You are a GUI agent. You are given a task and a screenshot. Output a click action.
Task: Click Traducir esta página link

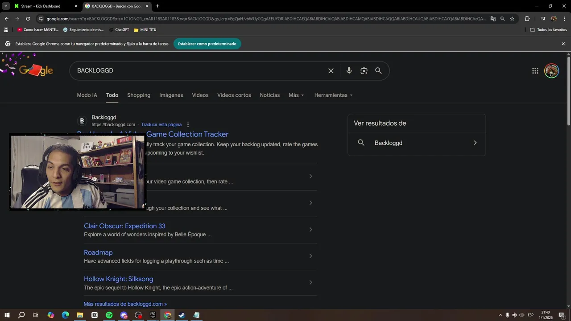(x=161, y=124)
